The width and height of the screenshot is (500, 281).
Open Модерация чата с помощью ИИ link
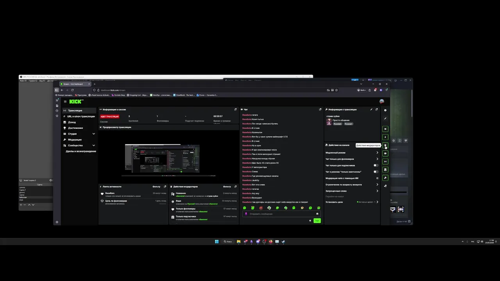(352, 178)
